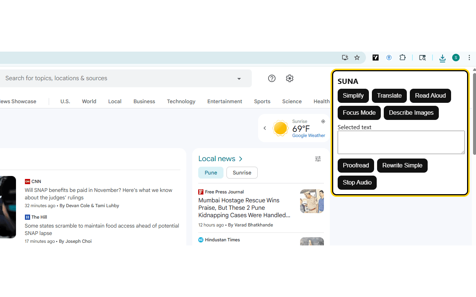This screenshot has width=476, height=297.
Task: Go to previous weather card with chevron
Action: click(265, 128)
